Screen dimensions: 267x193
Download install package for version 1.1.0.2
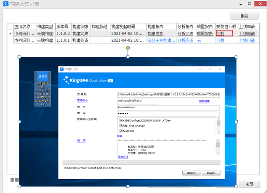[x=220, y=34]
